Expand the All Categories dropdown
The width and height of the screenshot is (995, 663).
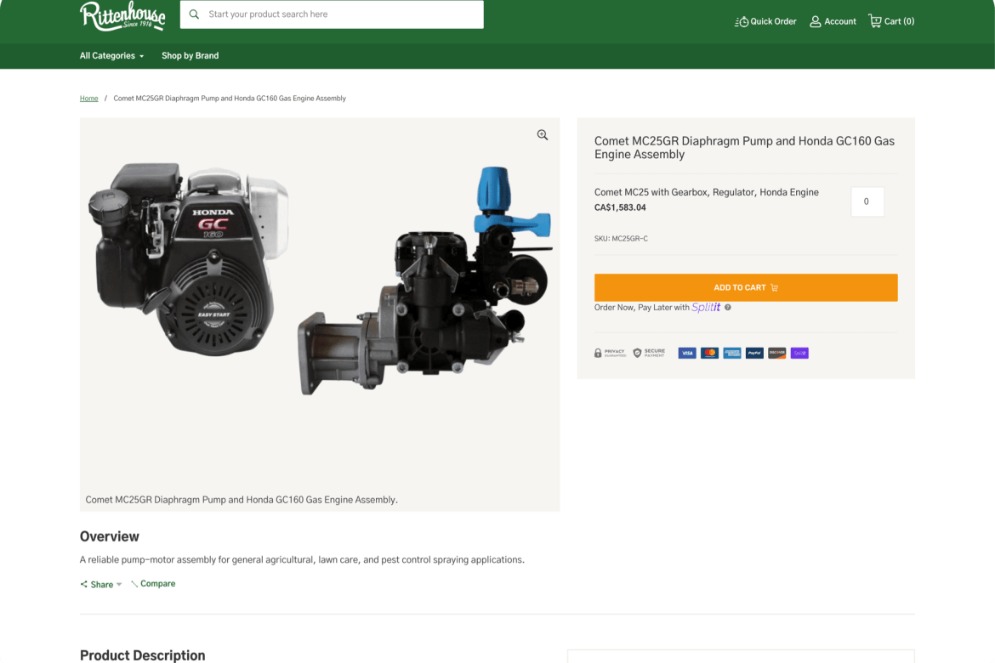click(111, 56)
